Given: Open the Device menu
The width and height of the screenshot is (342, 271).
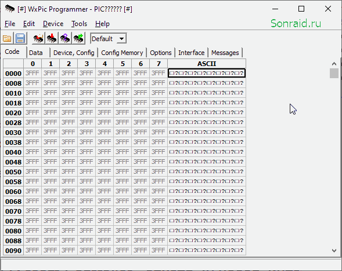Looking at the screenshot, I should click(53, 24).
